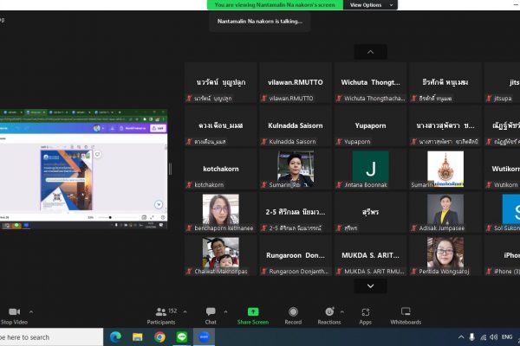
Task: Open the Reactions menu
Action: [329, 316]
